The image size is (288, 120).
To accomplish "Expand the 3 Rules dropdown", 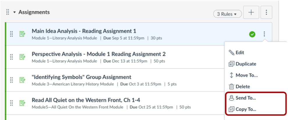I will [x=227, y=14].
